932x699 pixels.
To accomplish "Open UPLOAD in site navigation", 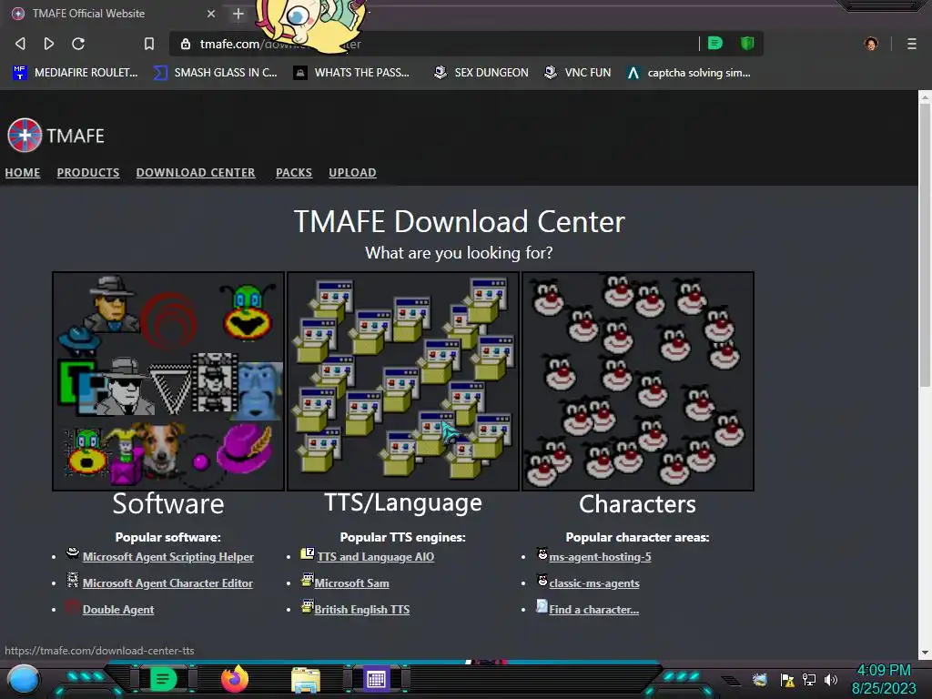I will pyautogui.click(x=352, y=172).
